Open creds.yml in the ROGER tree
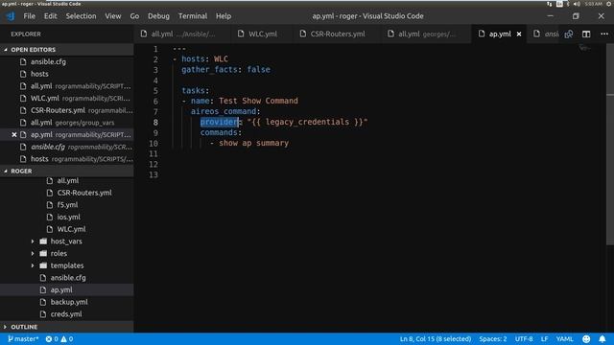Image resolution: width=614 pixels, height=345 pixels. [66, 314]
